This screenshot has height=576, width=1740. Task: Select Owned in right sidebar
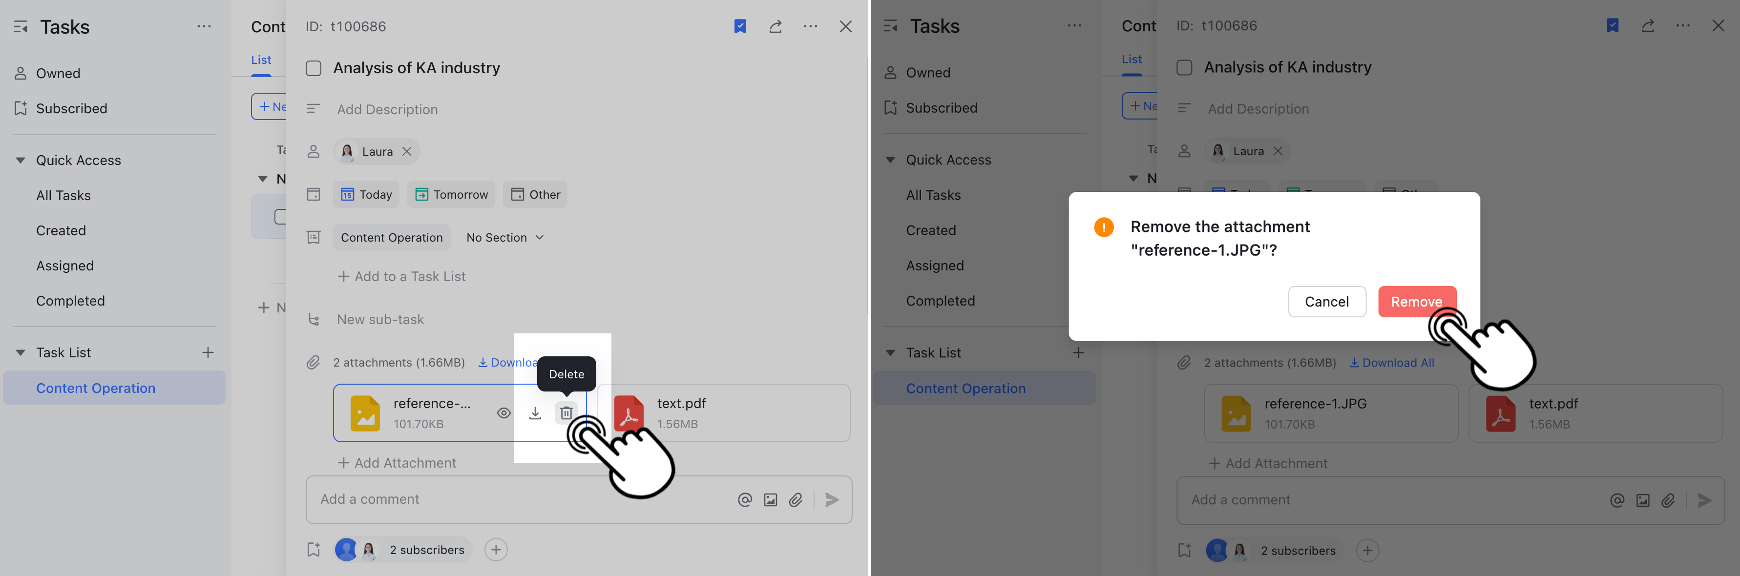tap(928, 73)
